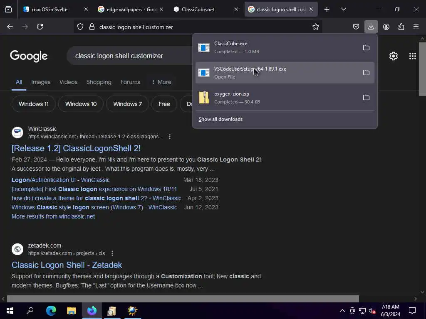Go to Google homepage logo

tap(29, 56)
